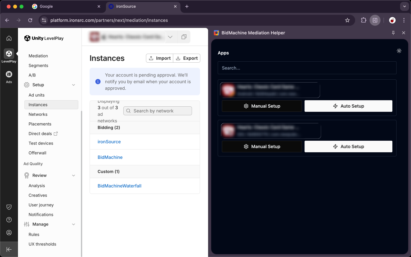
Task: Click the first app's Auto Setup button
Action: (x=348, y=106)
